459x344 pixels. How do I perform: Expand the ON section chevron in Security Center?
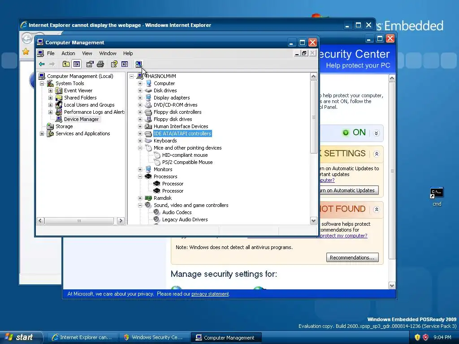coord(377,133)
